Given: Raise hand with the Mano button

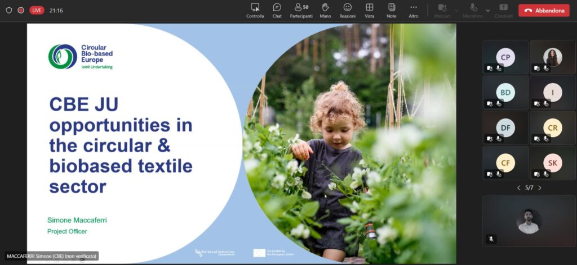Looking at the screenshot, I should pos(325,10).
